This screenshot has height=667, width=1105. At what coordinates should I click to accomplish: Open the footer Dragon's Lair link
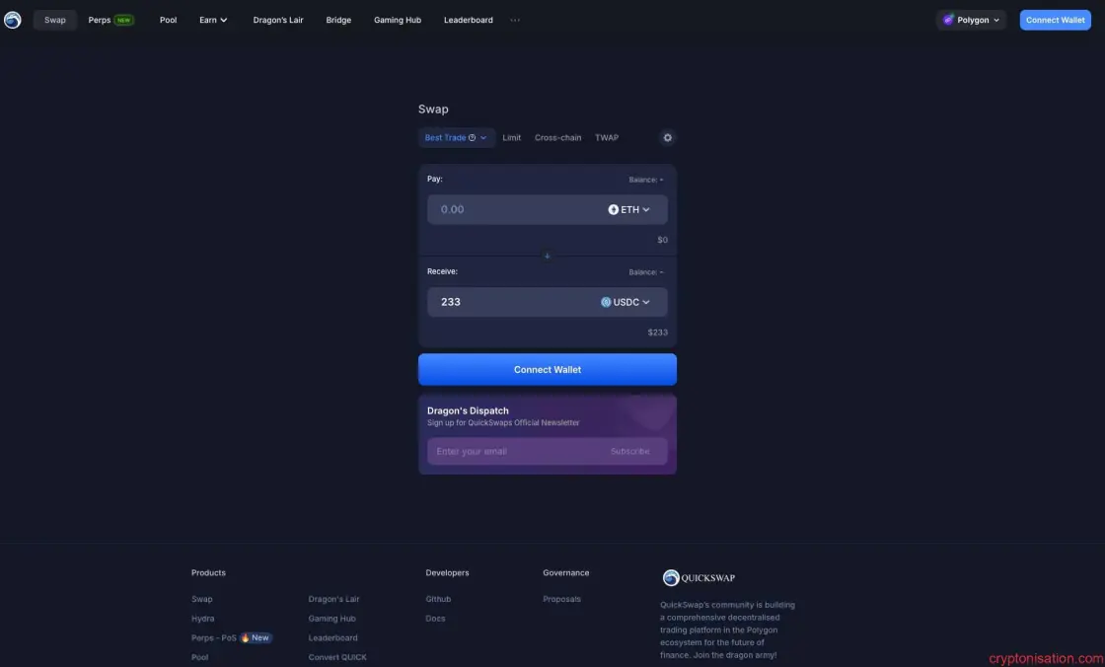pos(333,599)
